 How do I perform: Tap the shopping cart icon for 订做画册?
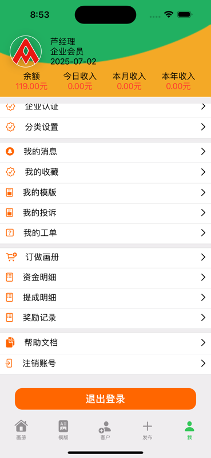point(11,257)
